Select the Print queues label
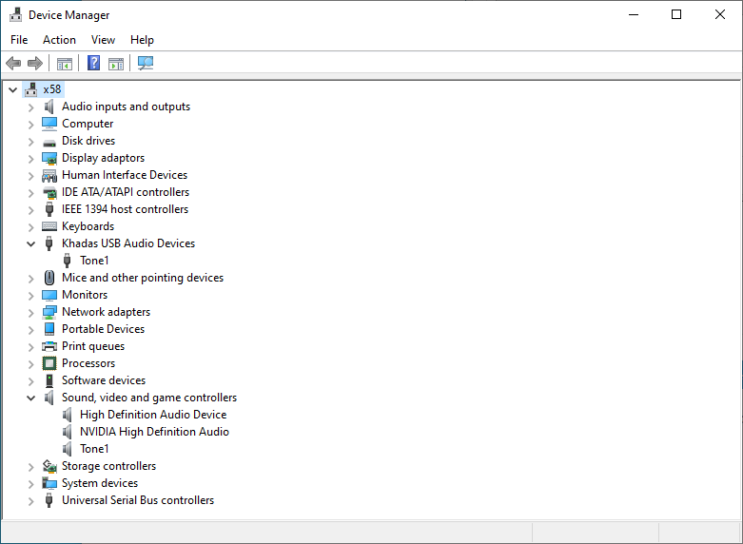 pos(93,346)
